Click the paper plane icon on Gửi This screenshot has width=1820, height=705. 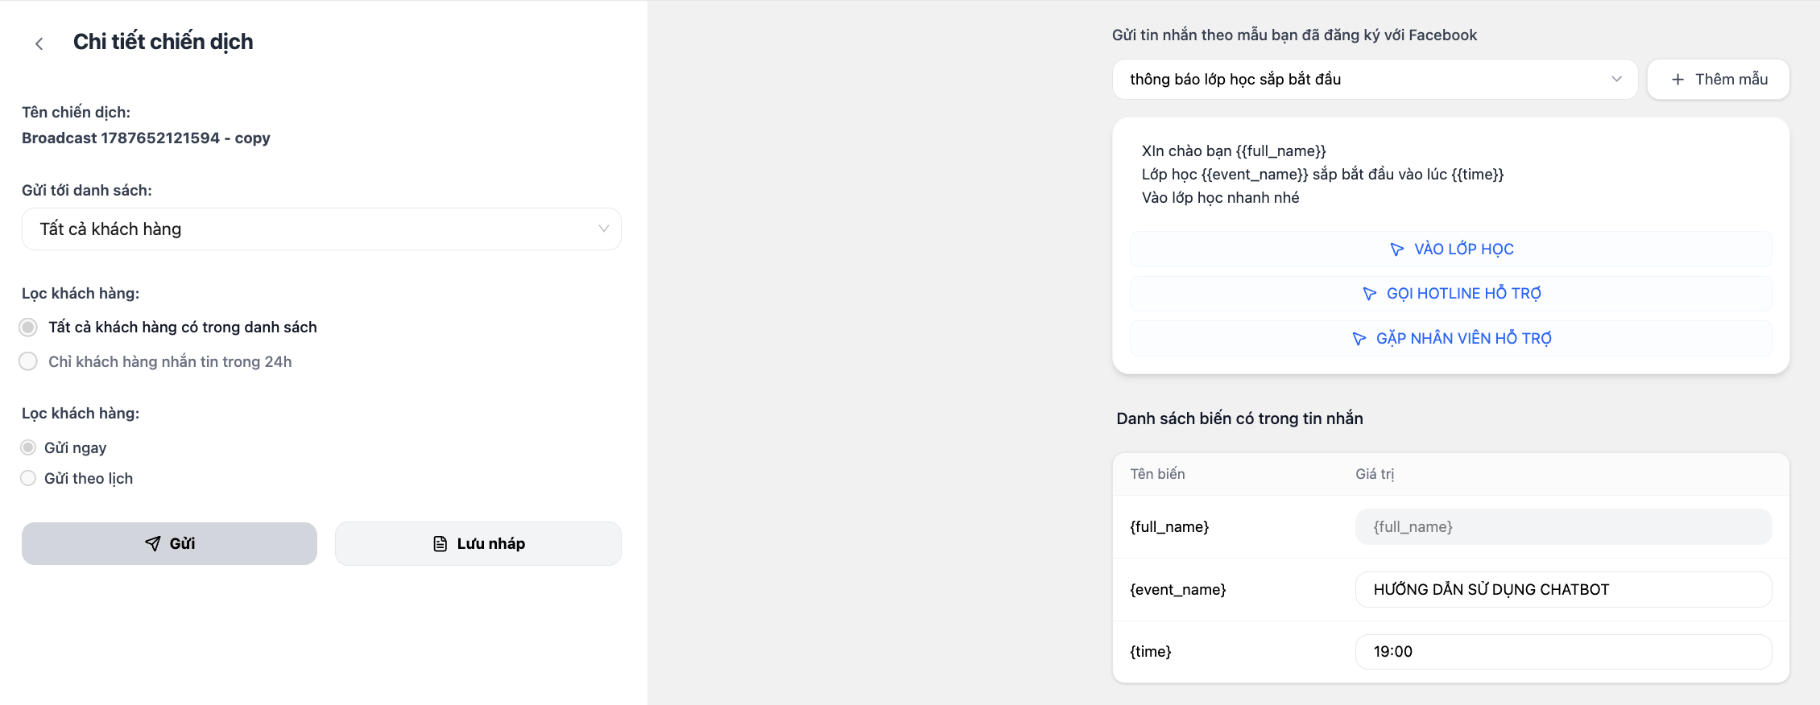[x=152, y=543]
